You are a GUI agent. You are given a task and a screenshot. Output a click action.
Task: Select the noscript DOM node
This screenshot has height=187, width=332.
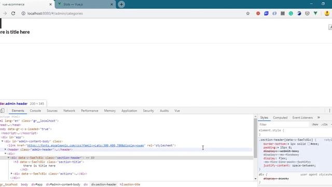[19, 133]
